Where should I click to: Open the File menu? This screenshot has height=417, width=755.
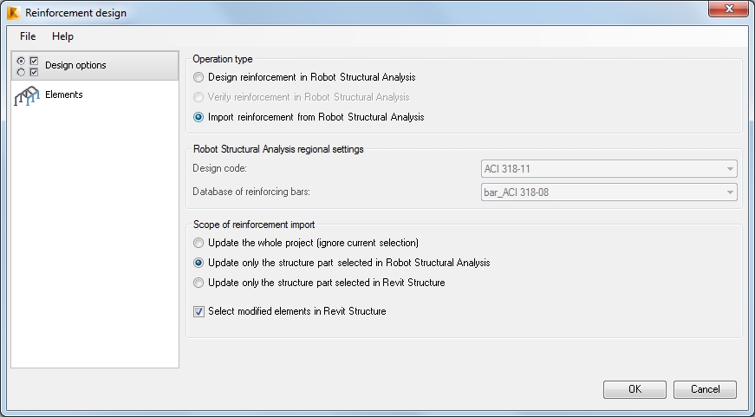click(x=28, y=36)
